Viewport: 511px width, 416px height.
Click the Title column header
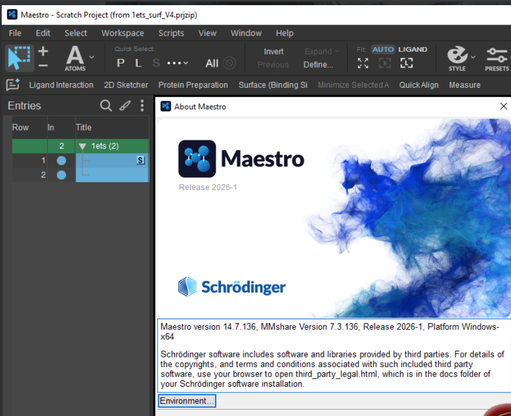[84, 127]
